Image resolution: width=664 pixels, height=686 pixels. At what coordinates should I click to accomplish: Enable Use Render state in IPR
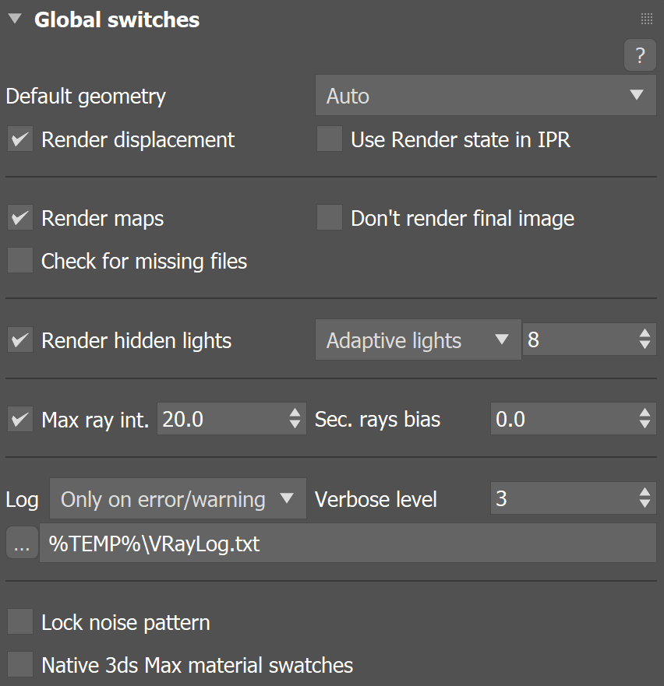(x=329, y=139)
